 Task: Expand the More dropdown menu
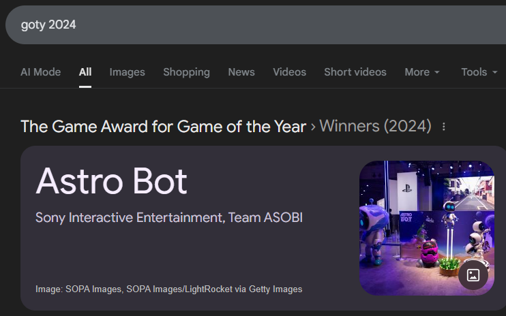click(x=422, y=72)
